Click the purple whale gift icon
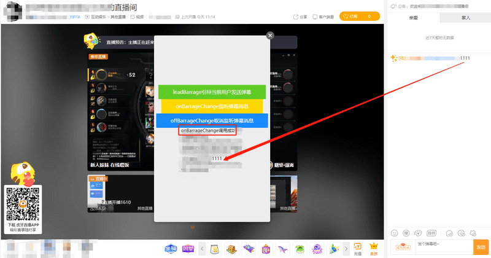491x258 pixels. (284, 248)
